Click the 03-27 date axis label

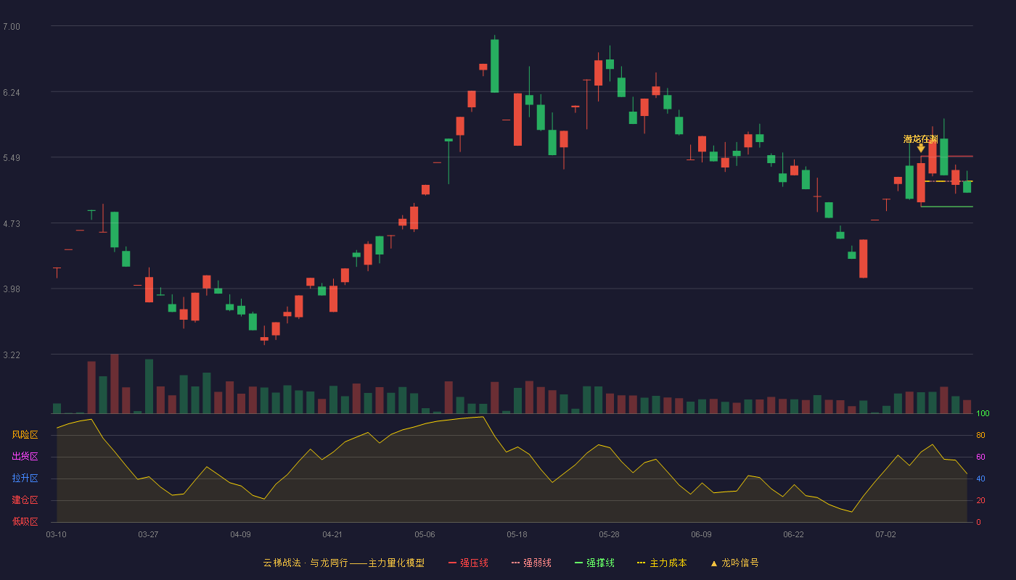pyautogui.click(x=148, y=534)
